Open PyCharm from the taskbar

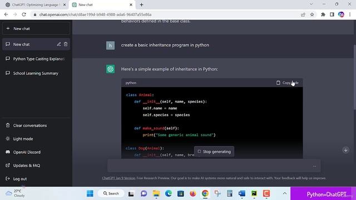[x=254, y=193]
